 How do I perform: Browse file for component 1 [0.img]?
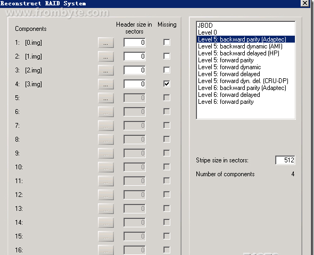point(106,43)
